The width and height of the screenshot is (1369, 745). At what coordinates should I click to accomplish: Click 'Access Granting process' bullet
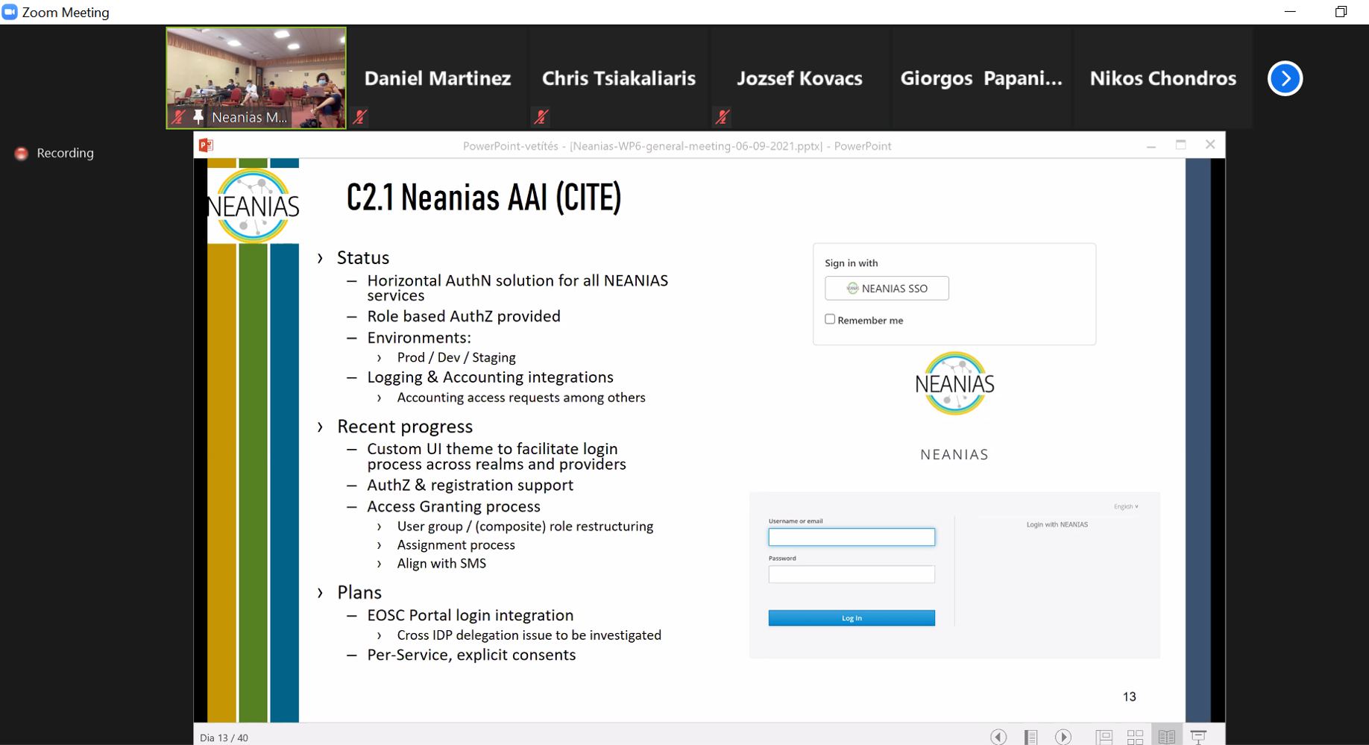pos(453,506)
